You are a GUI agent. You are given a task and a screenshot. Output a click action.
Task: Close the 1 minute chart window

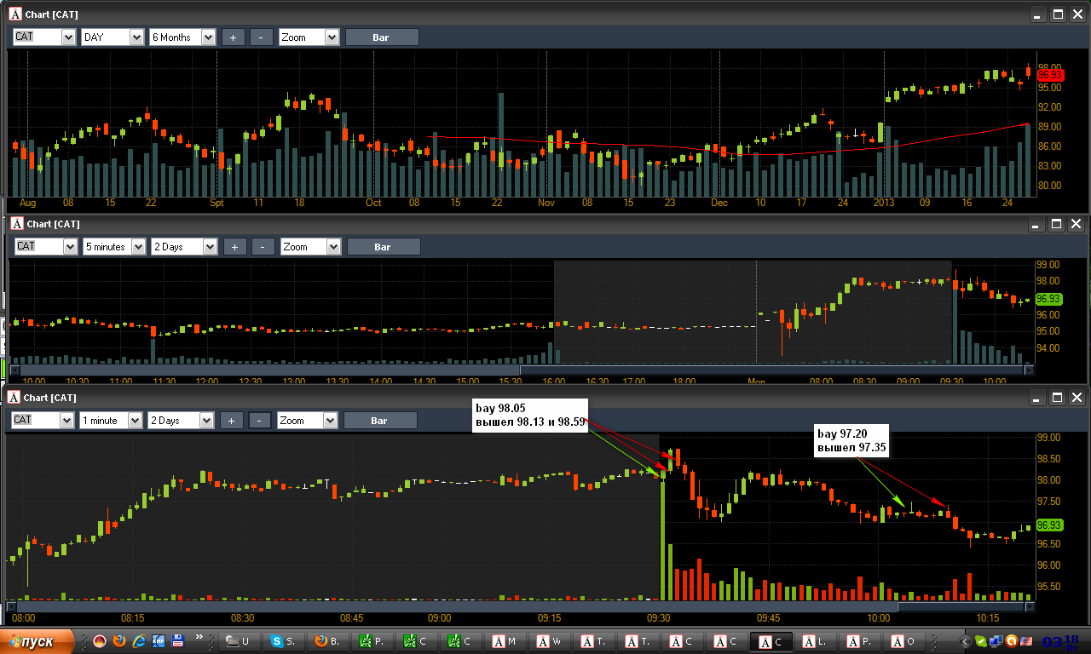coord(1076,398)
